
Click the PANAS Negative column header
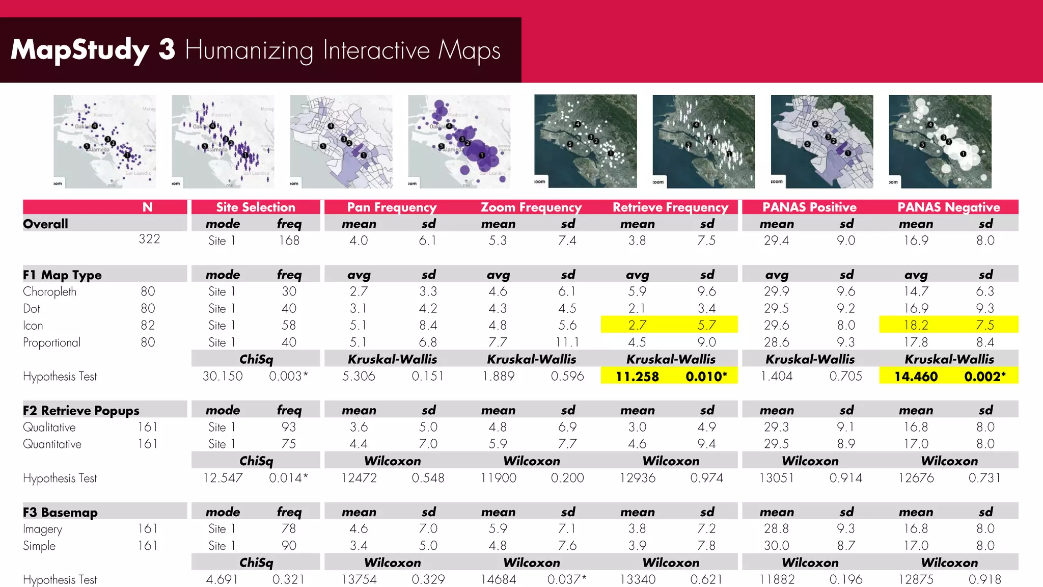click(x=948, y=207)
